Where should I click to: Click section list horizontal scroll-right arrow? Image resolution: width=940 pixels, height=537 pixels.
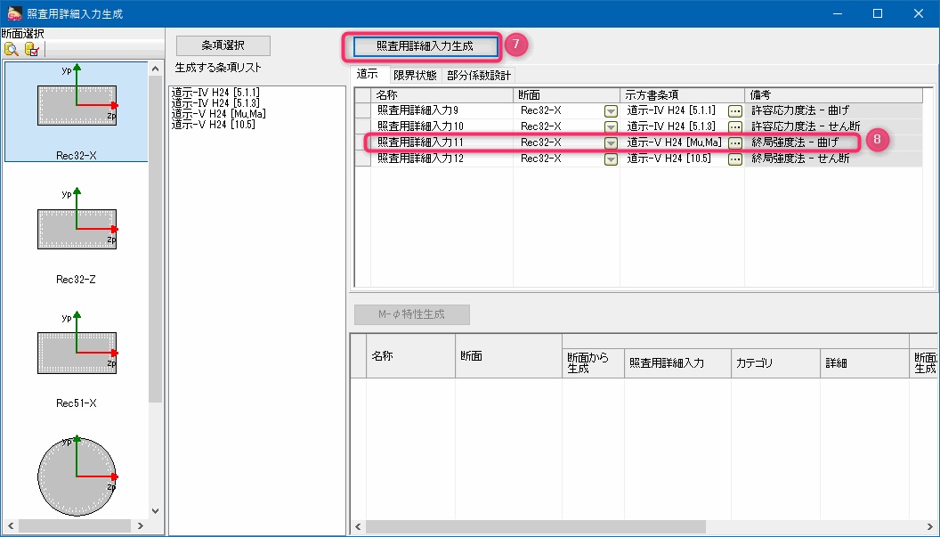click(x=141, y=526)
